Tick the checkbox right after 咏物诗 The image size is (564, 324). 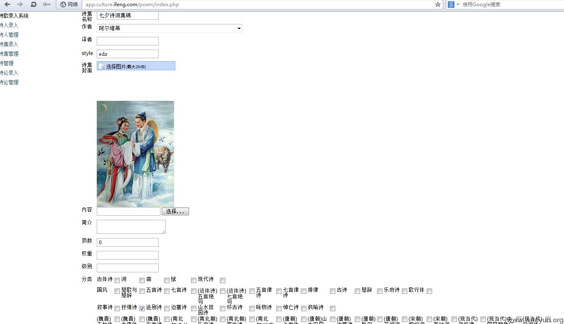point(279,308)
